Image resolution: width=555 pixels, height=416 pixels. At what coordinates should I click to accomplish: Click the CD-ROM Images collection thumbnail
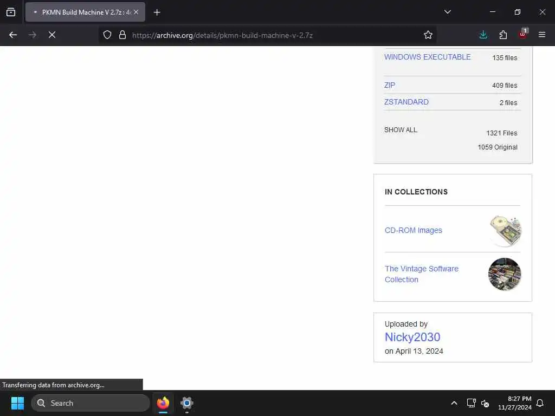pos(505,231)
